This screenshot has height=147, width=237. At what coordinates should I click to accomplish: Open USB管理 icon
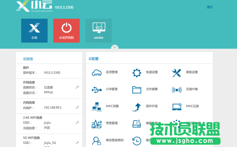[x=97, y=90]
